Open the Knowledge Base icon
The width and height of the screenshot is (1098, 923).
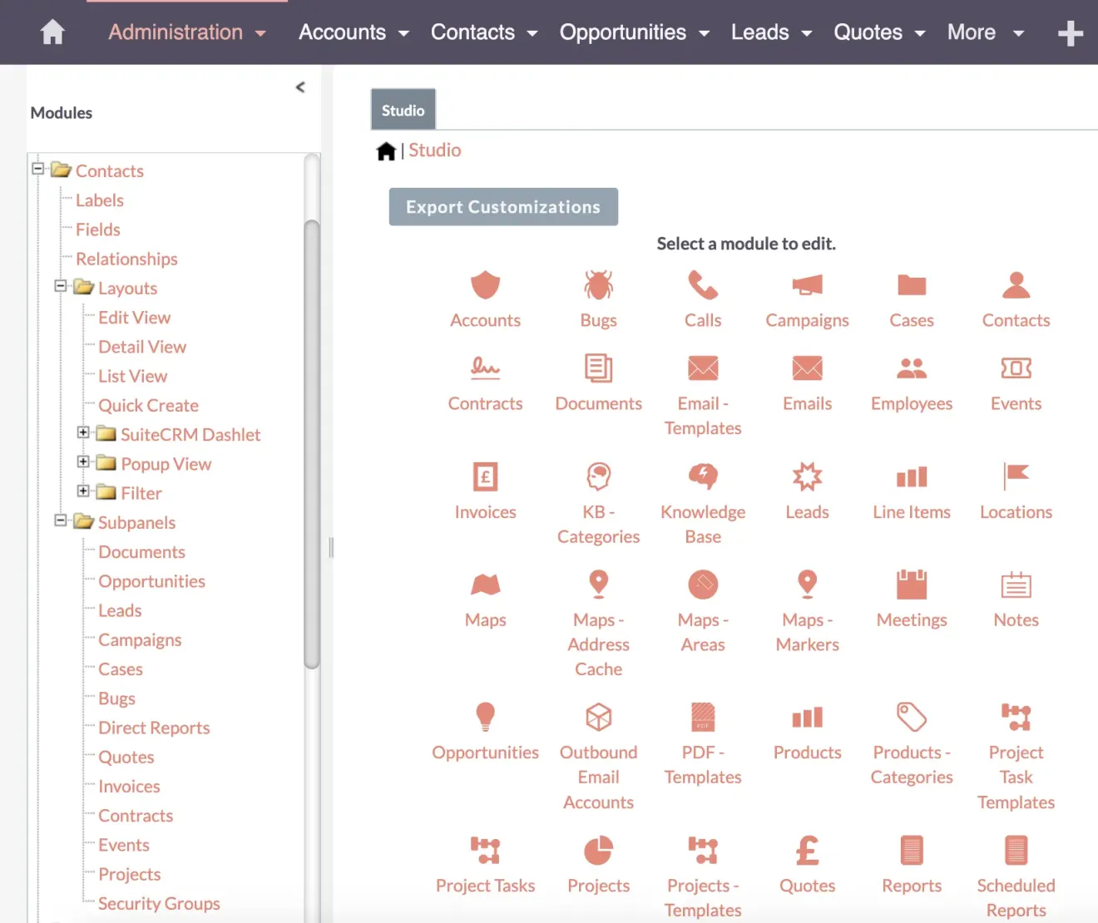tap(702, 476)
